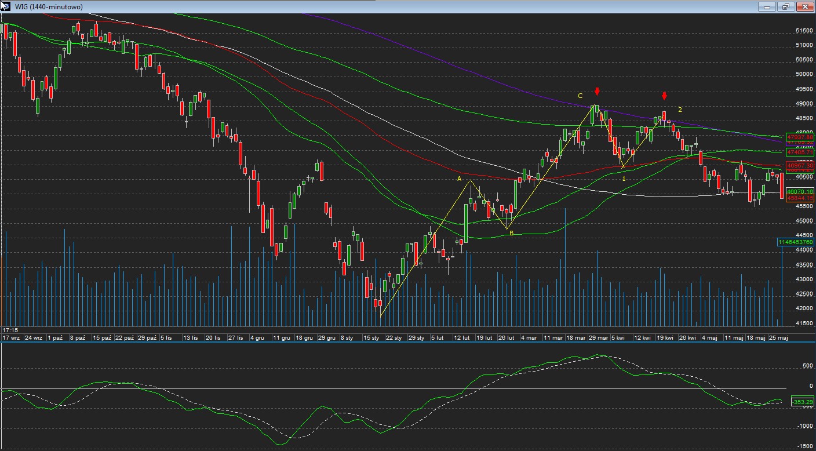This screenshot has height=451, width=816.
Task: Select the yellow wave label C
Action: coord(580,96)
